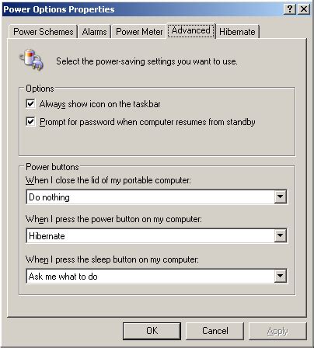This screenshot has width=314, height=348.
Task: Open the Alarms tab
Action: [94, 32]
